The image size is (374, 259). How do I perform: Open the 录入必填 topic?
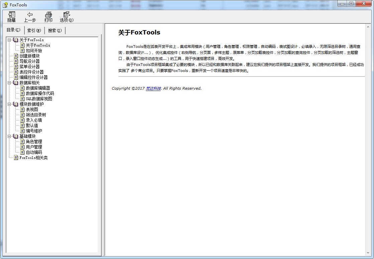pos(34,120)
